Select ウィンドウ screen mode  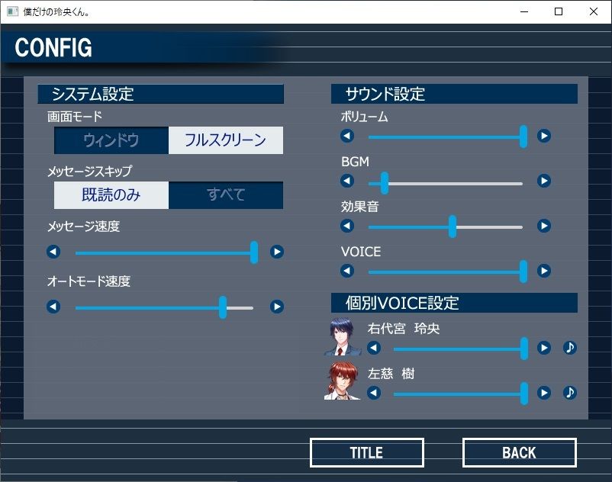coord(111,140)
